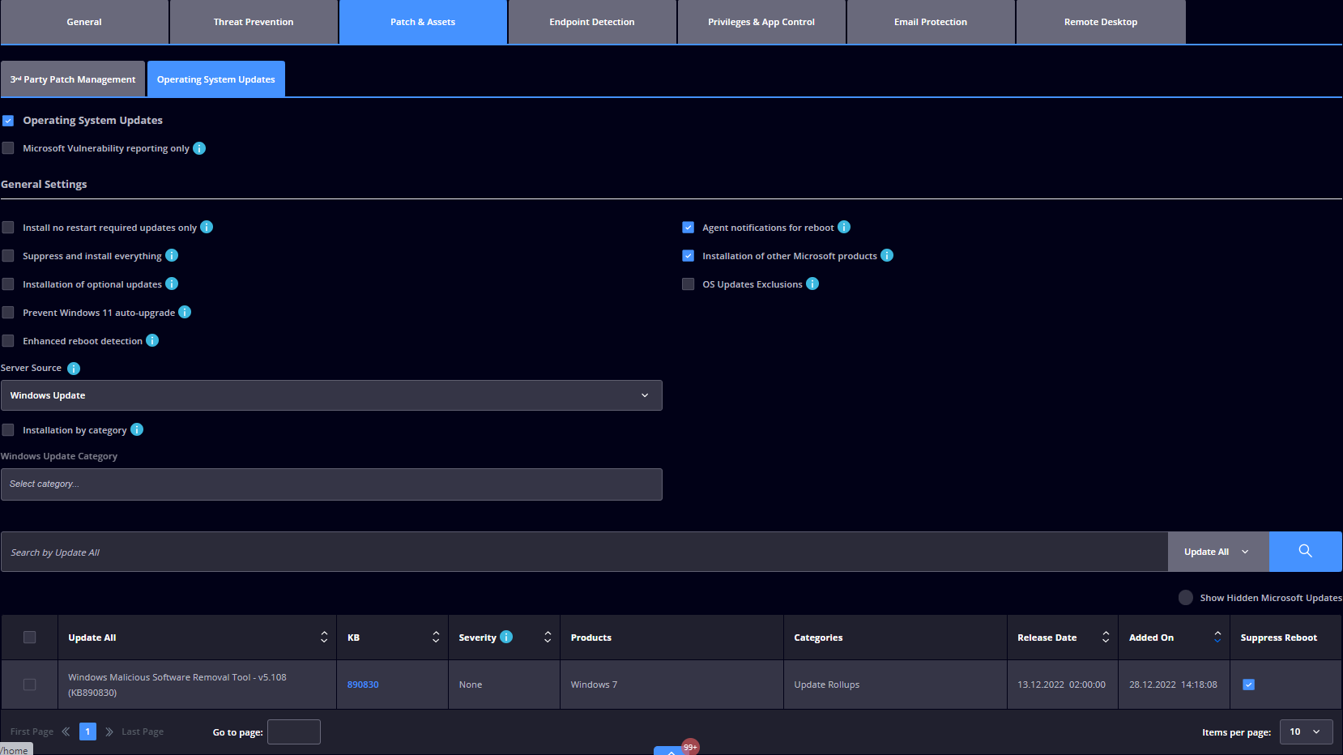Expand the bottom panel chevron handle

click(x=670, y=751)
